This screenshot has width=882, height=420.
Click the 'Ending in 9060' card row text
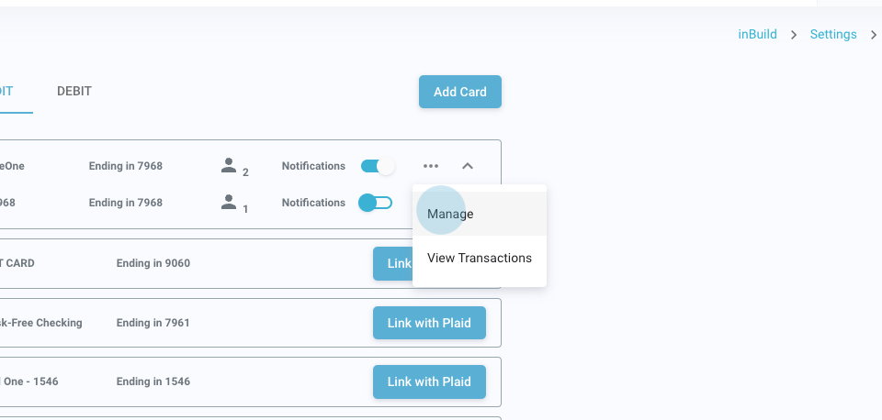pos(153,263)
